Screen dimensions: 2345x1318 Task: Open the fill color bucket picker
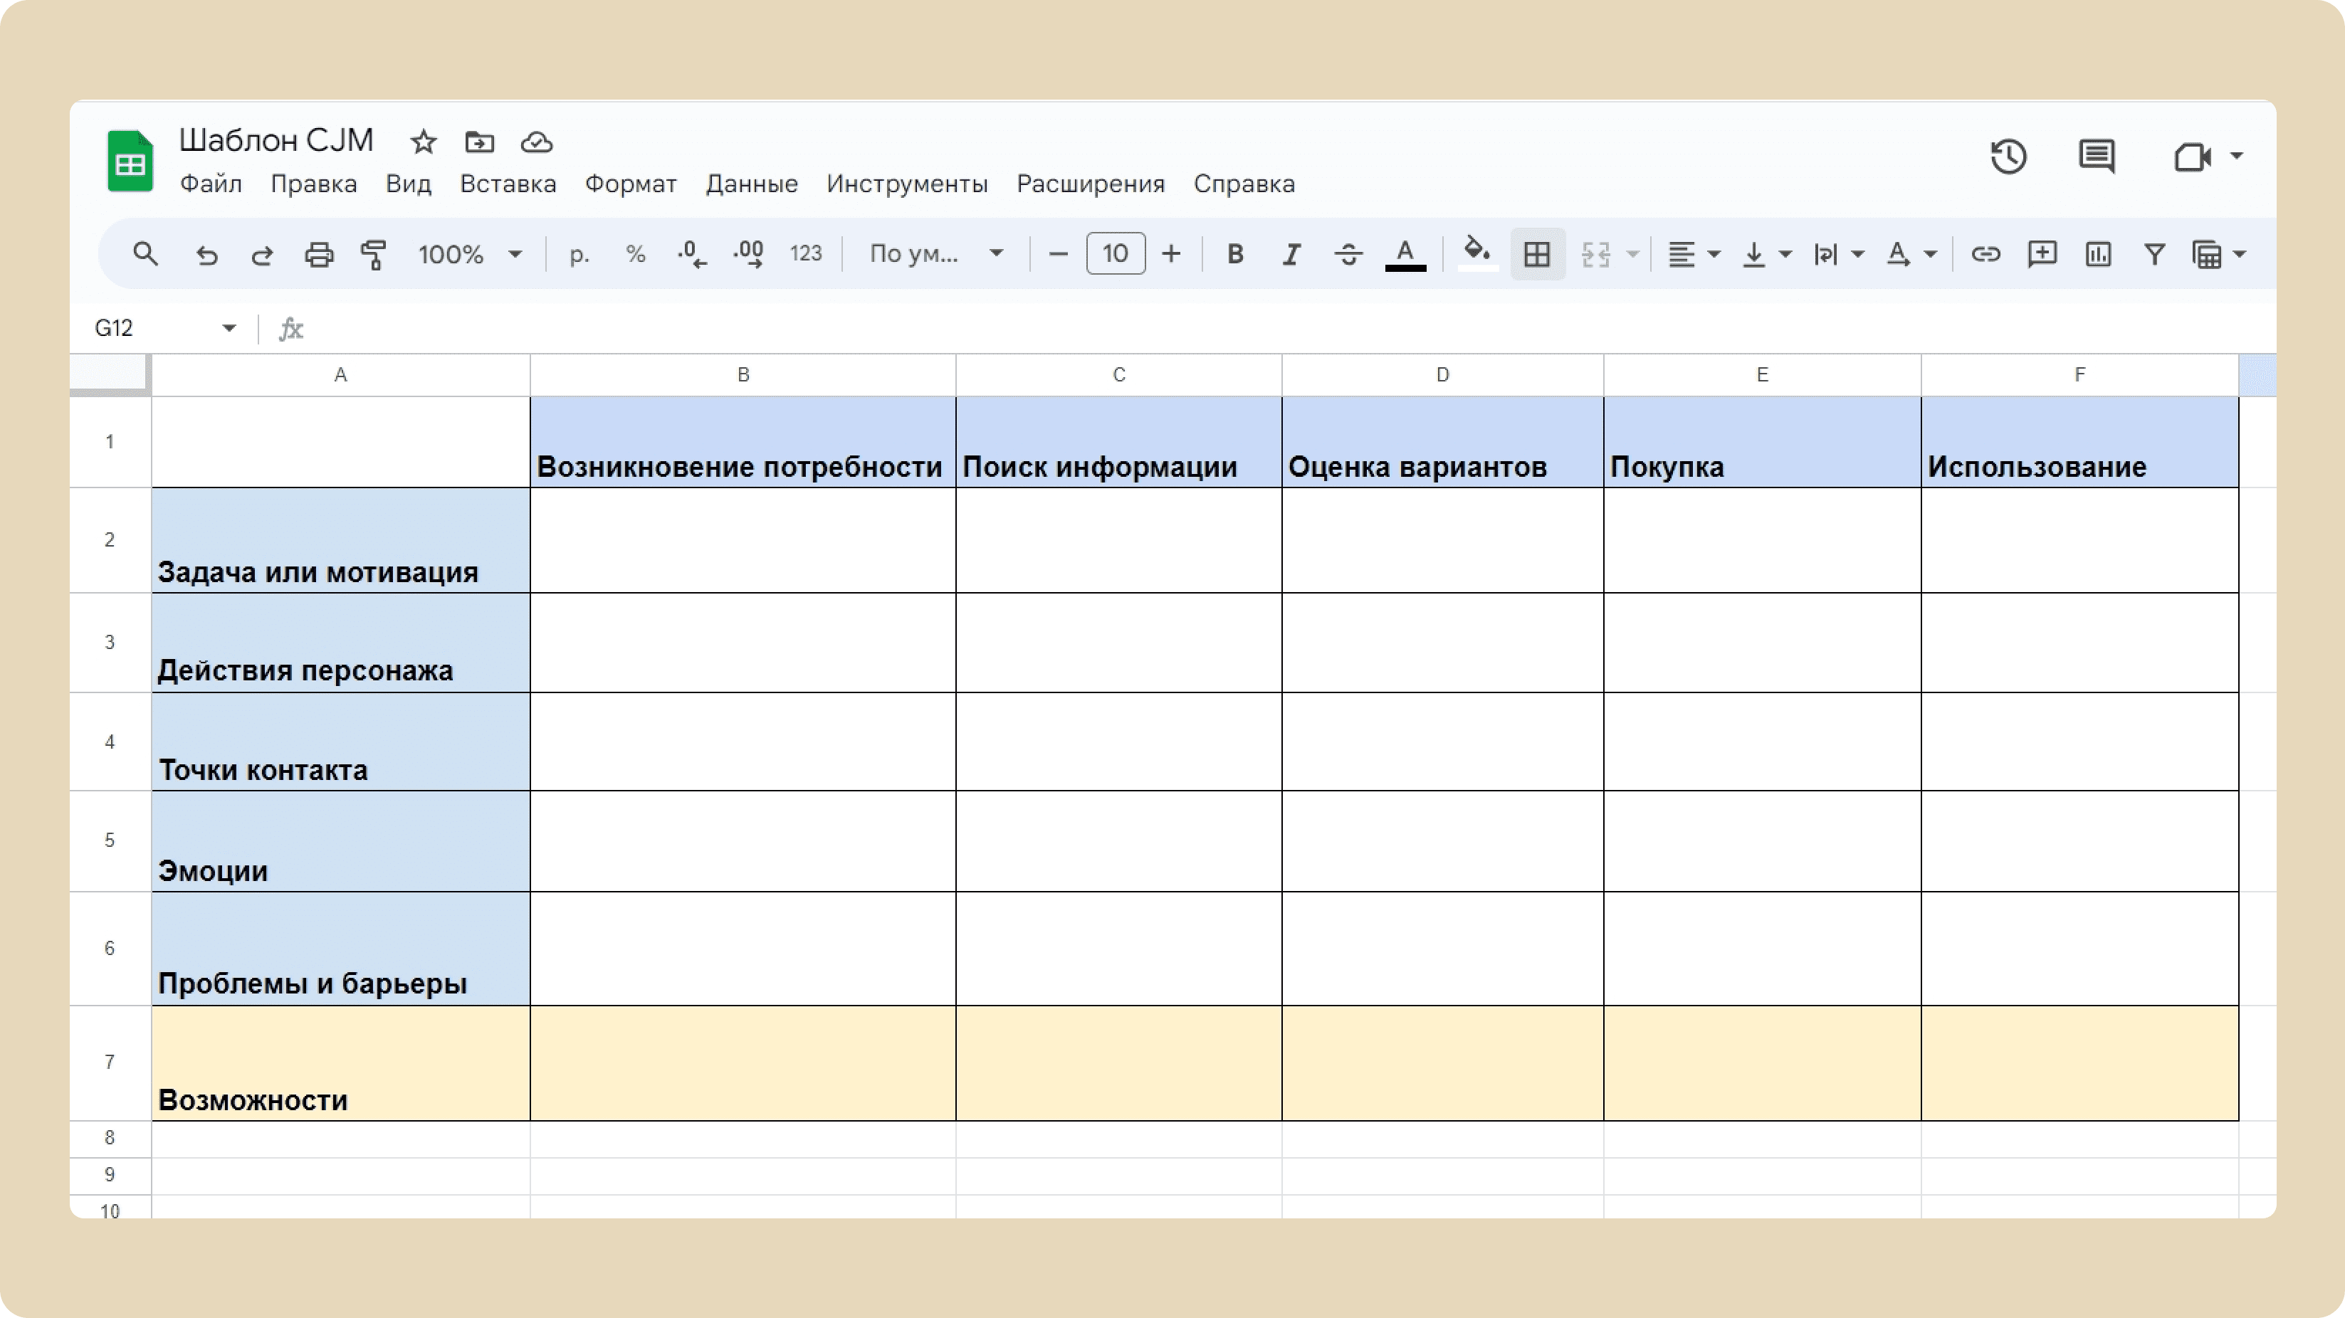click(1476, 252)
